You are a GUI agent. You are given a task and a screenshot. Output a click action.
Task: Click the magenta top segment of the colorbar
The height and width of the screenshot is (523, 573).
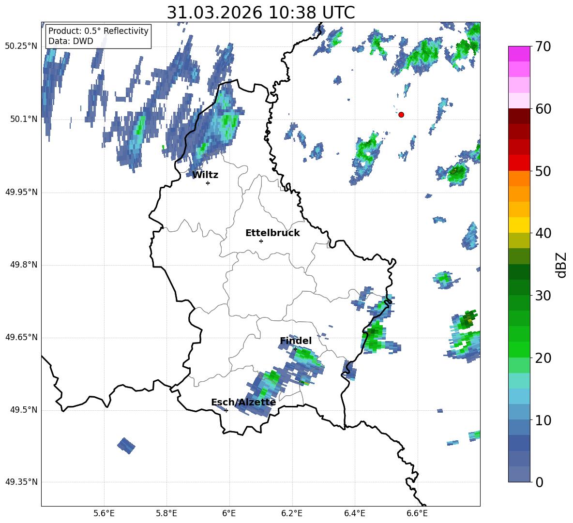coord(519,54)
